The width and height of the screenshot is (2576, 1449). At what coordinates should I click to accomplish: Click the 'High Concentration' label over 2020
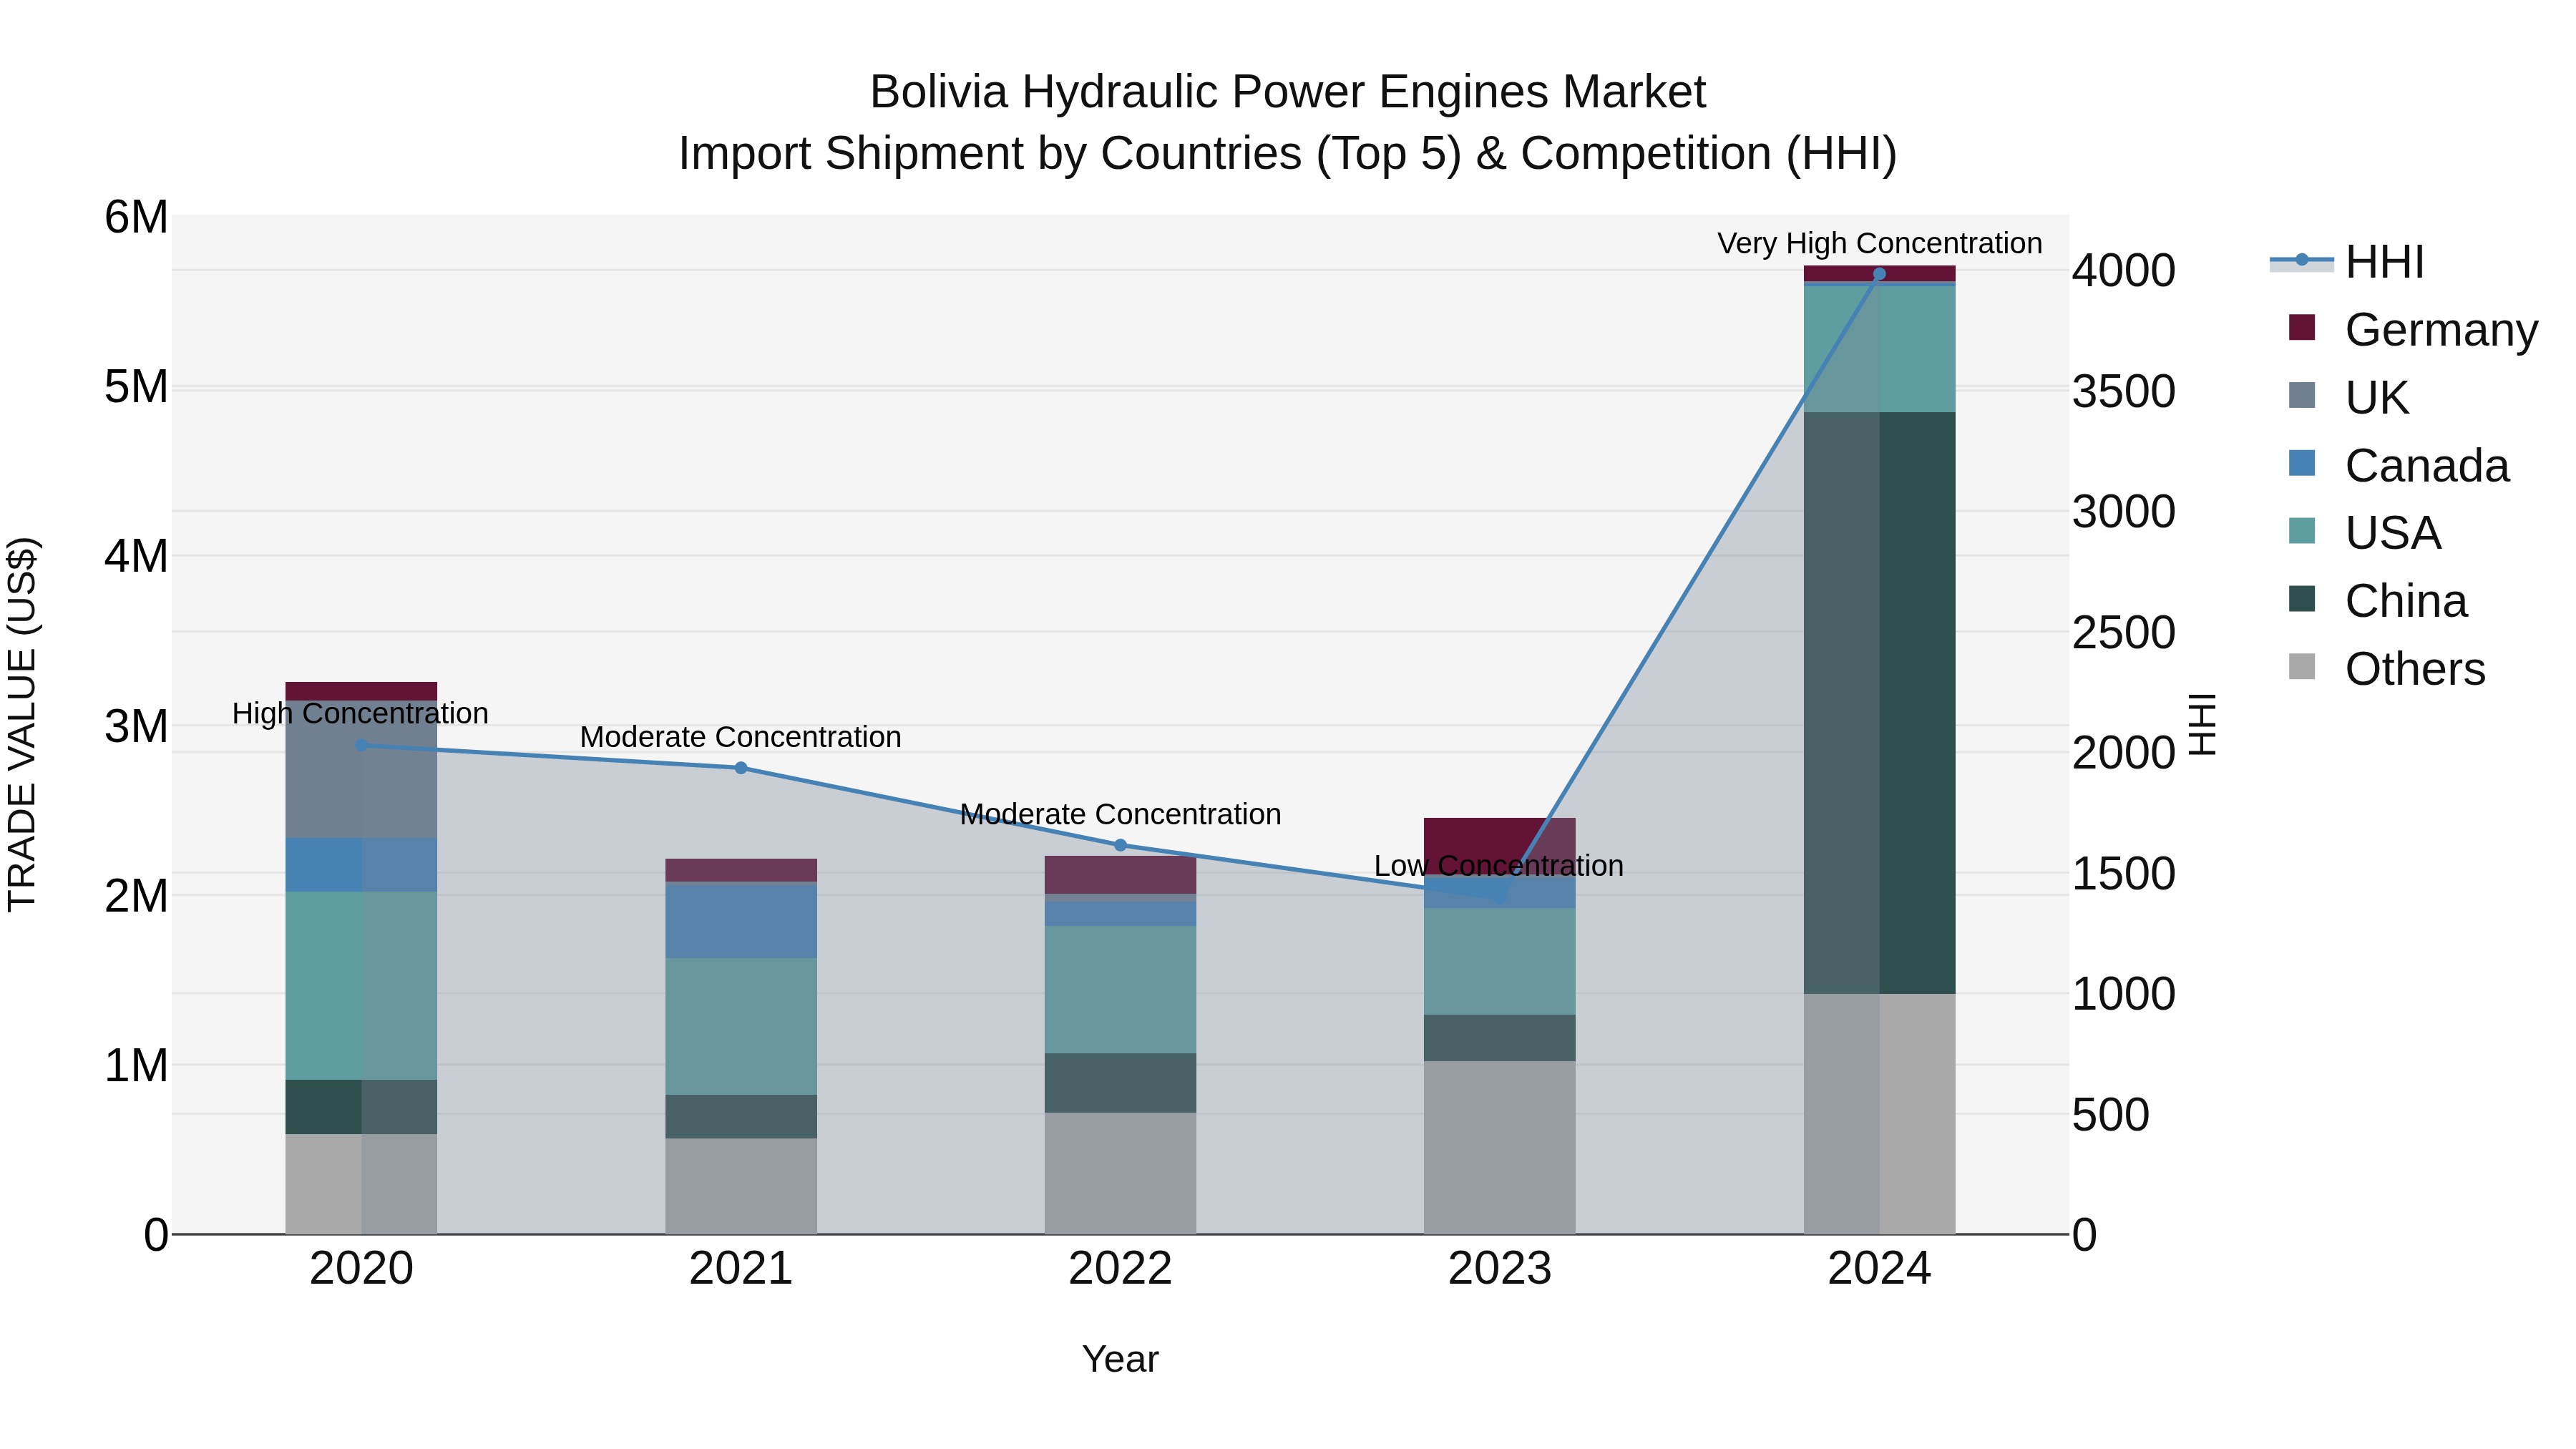[x=360, y=713]
